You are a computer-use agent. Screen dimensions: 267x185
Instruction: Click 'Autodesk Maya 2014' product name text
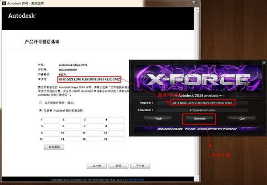[73, 65]
